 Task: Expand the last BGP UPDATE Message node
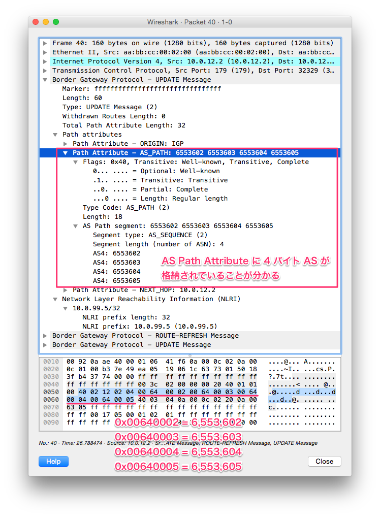click(45, 345)
